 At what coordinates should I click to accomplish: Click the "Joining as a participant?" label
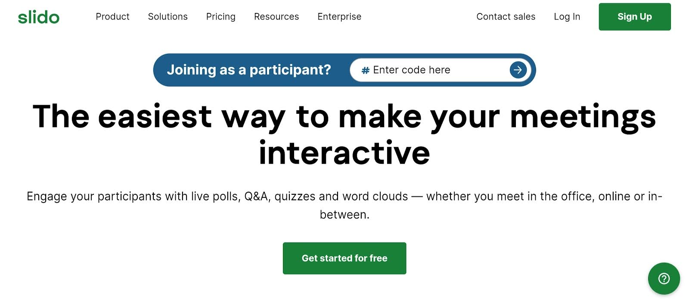[249, 70]
